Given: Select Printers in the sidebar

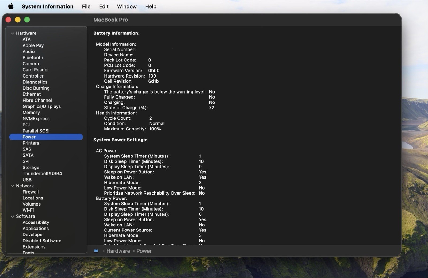Looking at the screenshot, I should pyautogui.click(x=31, y=143).
